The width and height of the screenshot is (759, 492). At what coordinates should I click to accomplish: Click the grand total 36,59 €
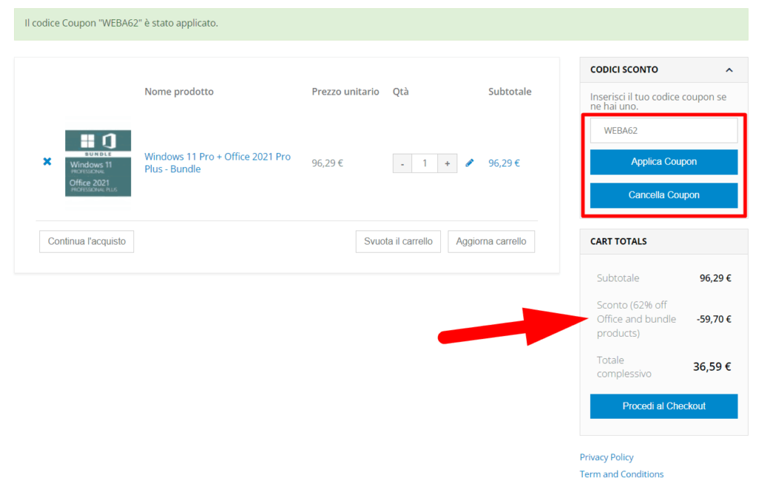click(x=712, y=367)
